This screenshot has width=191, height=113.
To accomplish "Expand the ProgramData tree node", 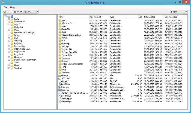I will (x=9, y=52).
